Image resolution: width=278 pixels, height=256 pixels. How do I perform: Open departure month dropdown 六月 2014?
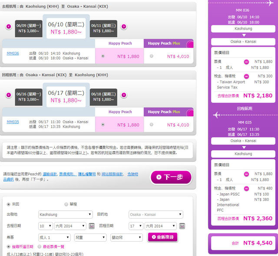[70, 226]
